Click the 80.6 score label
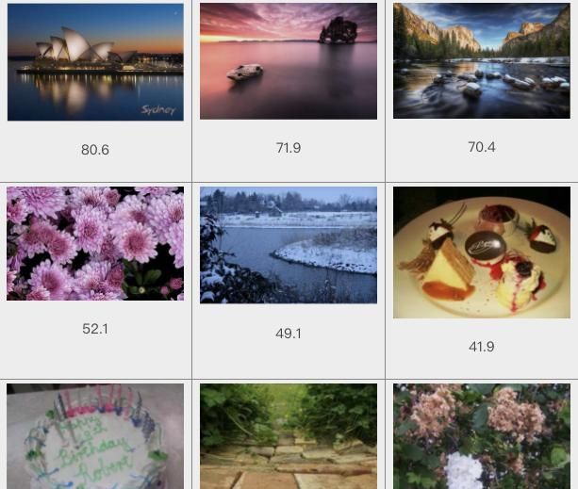 pos(95,150)
